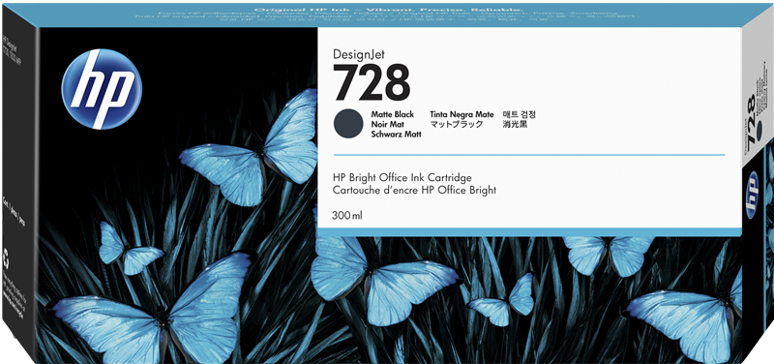Click the "Noir Mat" French label
Screen dimensions: 774x364
tap(386, 125)
